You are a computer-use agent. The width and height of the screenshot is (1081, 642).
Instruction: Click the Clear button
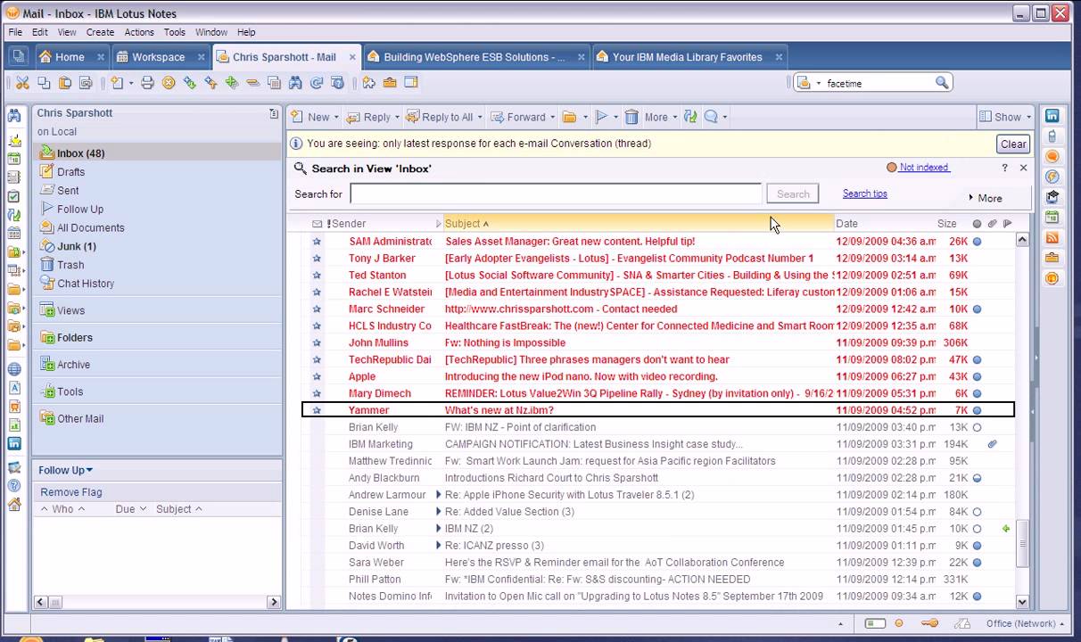click(x=1013, y=144)
